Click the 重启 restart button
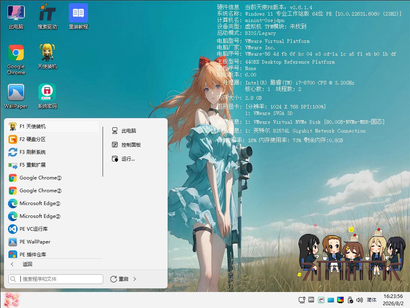The height and width of the screenshot is (308, 410). click(x=119, y=279)
